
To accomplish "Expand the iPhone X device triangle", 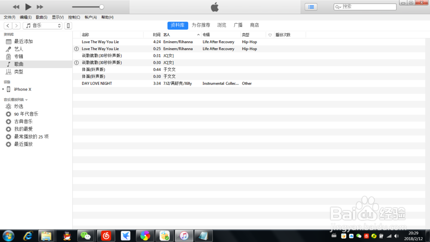I will 3,89.
